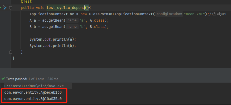Click the name hint before "a"
The width and height of the screenshot is (231, 105).
72,20
